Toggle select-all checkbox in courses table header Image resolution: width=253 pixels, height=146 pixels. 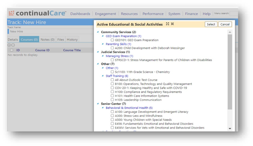click(12, 50)
